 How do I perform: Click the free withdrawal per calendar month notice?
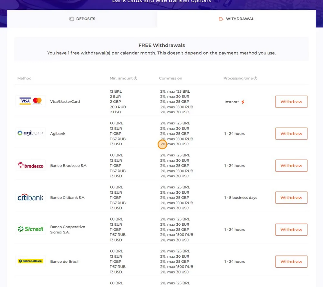click(161, 53)
